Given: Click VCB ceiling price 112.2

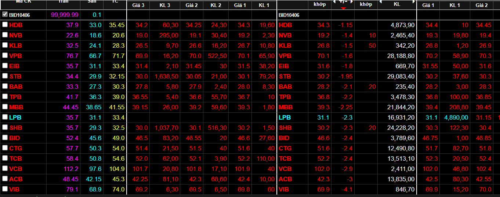Looking at the screenshot, I should (x=71, y=169).
